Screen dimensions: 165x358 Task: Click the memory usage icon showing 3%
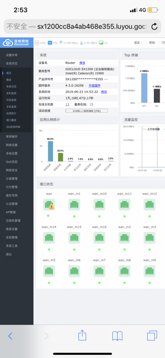49,43
